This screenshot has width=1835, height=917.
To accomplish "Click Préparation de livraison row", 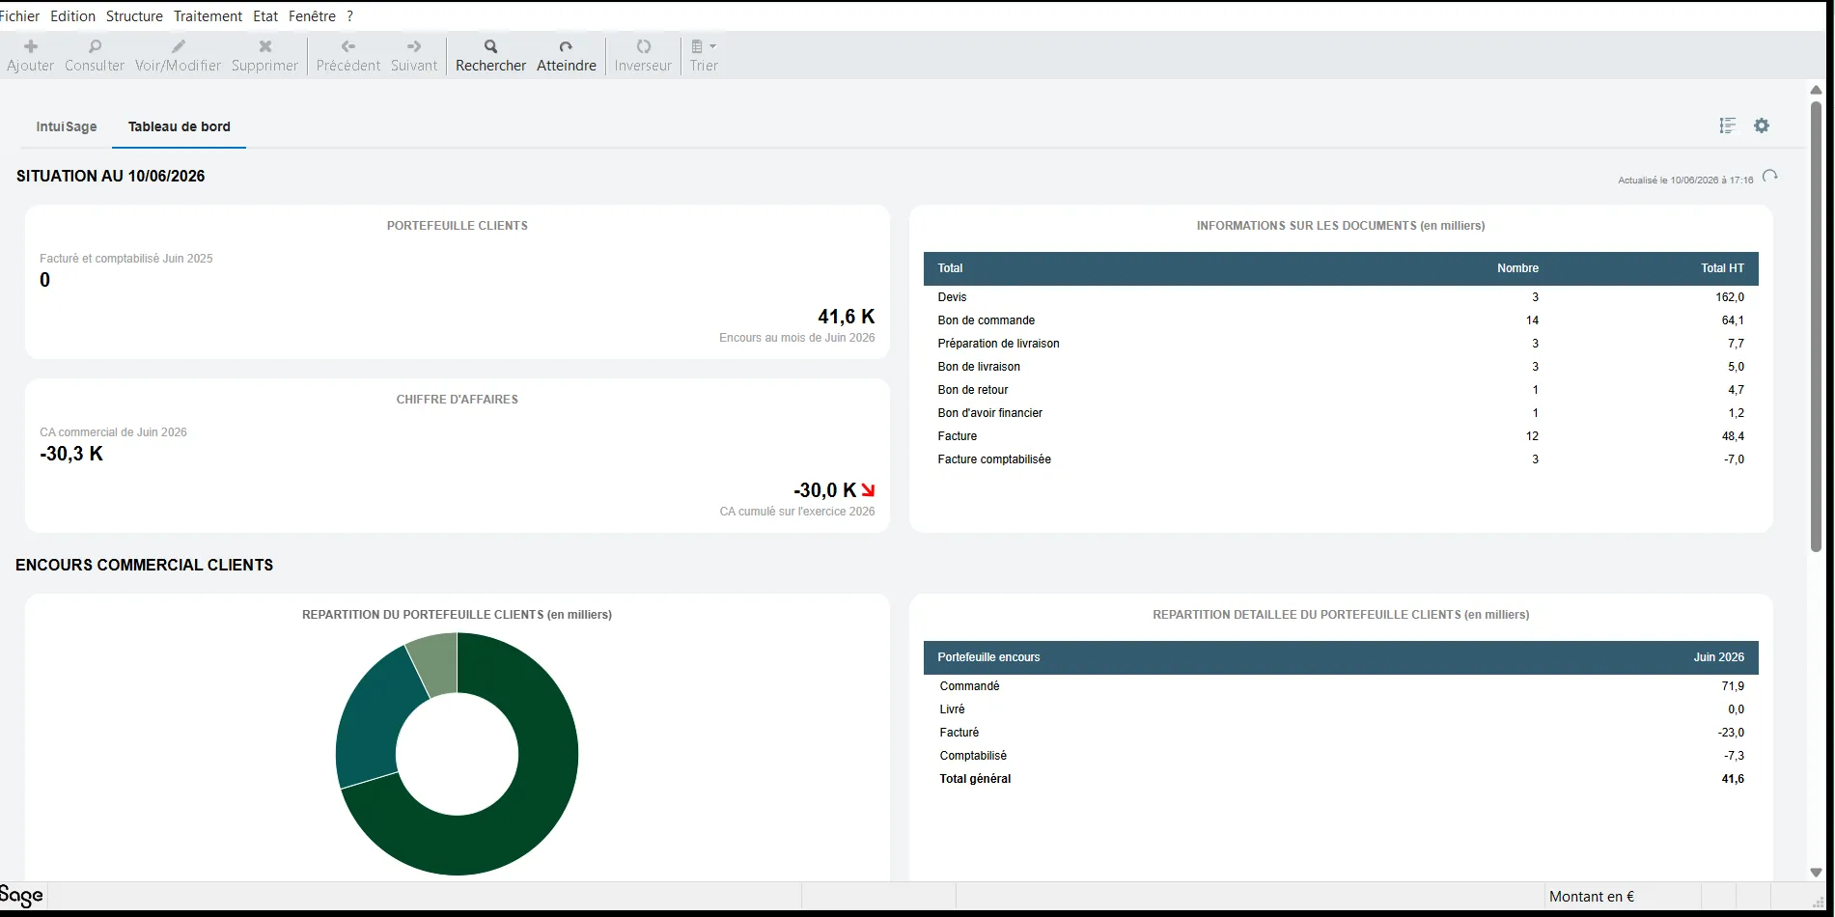I will pyautogui.click(x=1341, y=344).
